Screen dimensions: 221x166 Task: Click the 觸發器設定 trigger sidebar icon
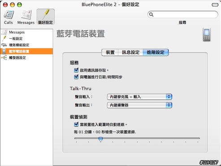pos(4,58)
